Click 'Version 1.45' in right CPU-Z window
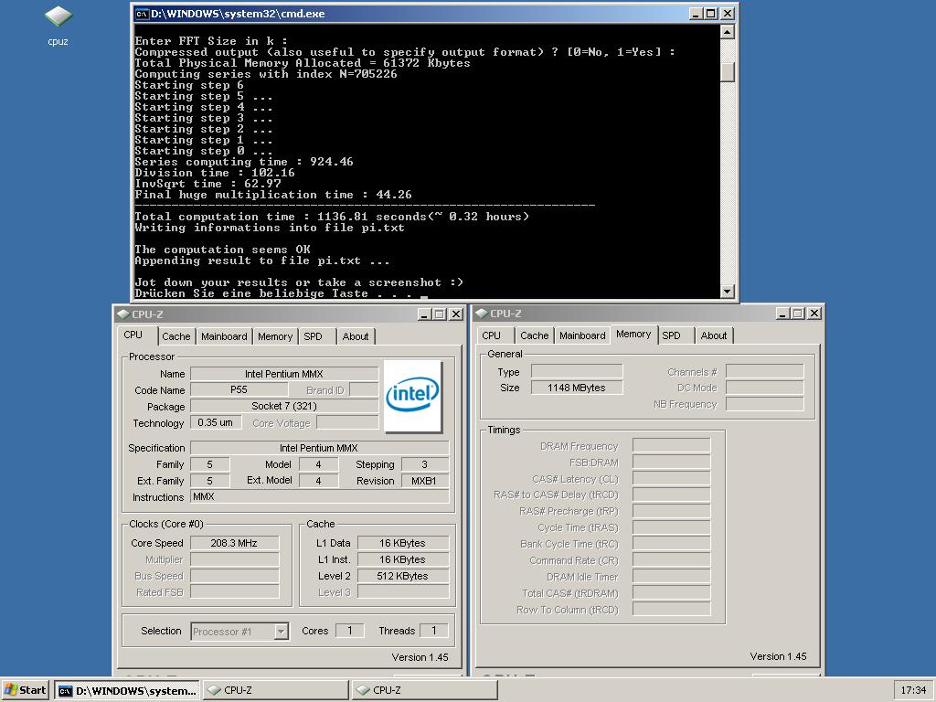This screenshot has width=936, height=702. click(778, 656)
